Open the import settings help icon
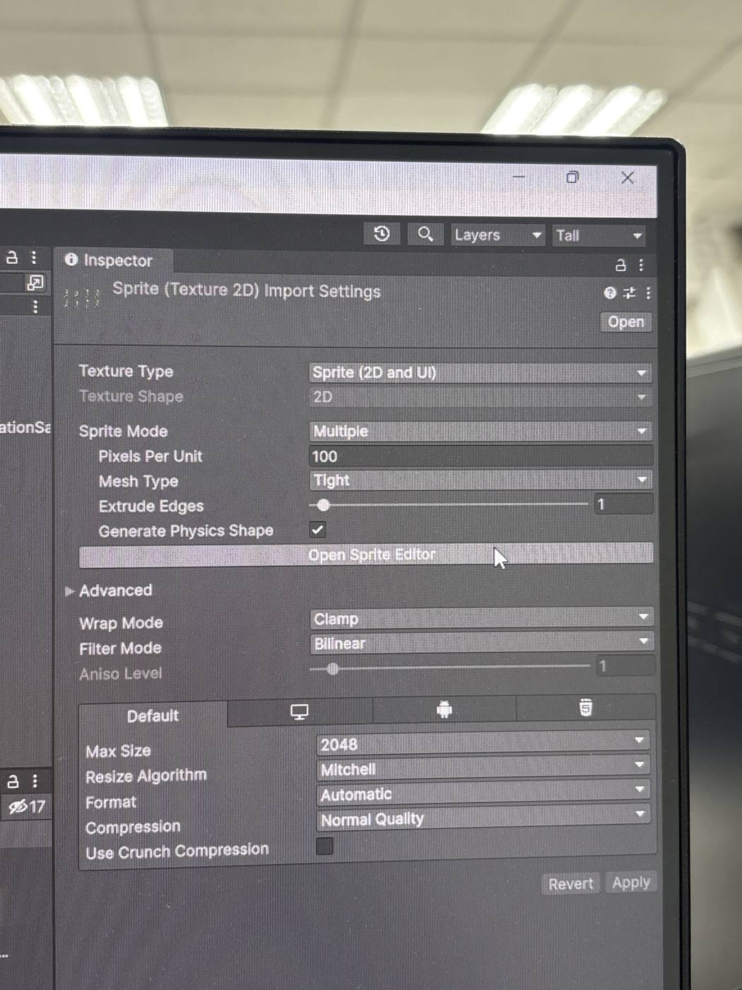742x990 pixels. 610,293
